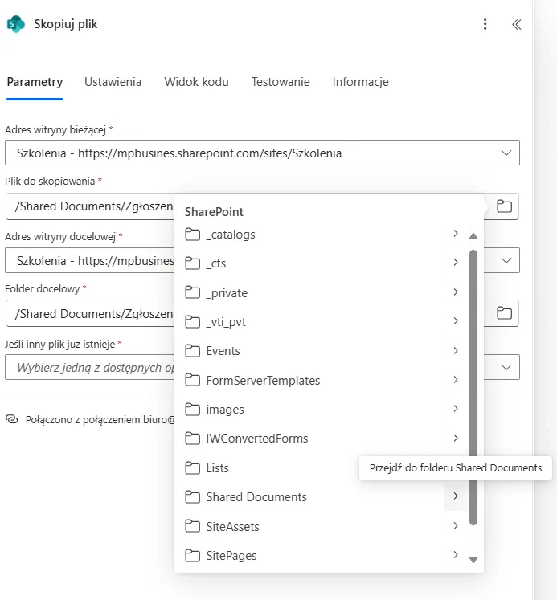Select the images folder in the list
The width and height of the screenshot is (557, 600).
[x=225, y=410]
